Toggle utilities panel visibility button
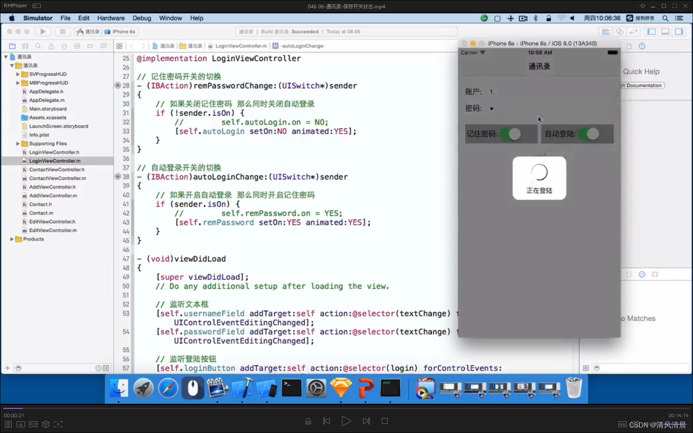Screen dimensions: 693x433 point(679,32)
